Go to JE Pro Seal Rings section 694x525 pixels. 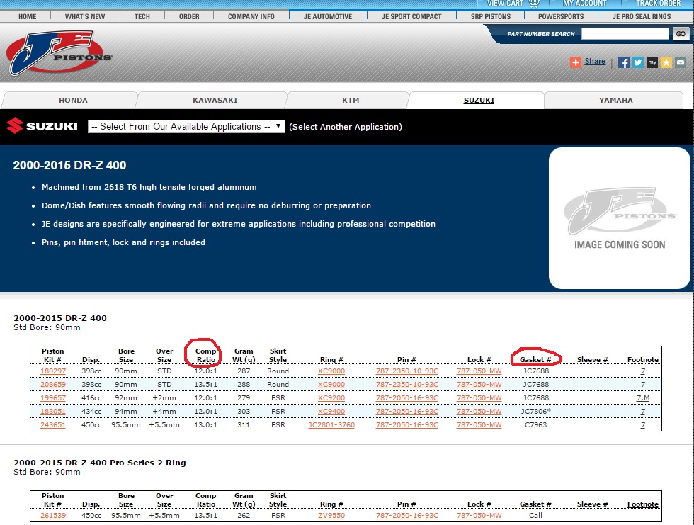click(x=642, y=16)
